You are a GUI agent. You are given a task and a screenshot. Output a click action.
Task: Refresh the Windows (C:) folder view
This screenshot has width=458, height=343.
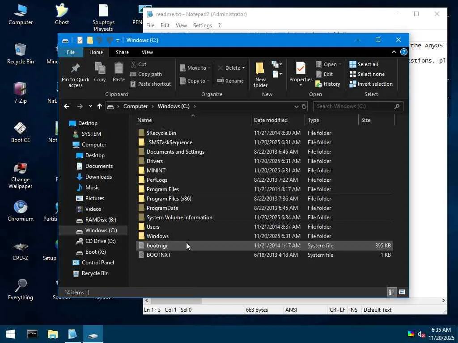[304, 106]
